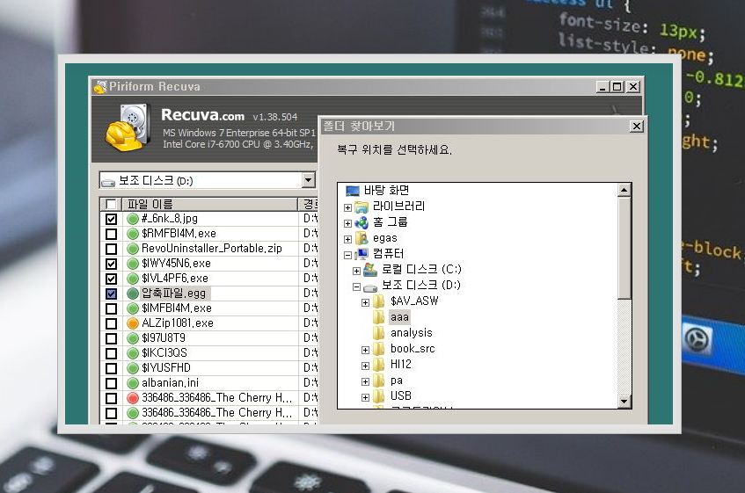Click red status dot of first 336486 Cherry file
The width and height of the screenshot is (745, 493).
(133, 398)
